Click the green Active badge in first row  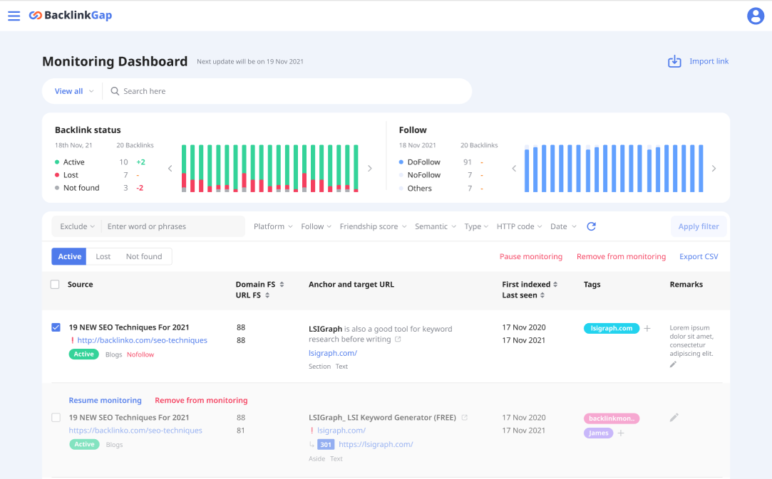[83, 354]
